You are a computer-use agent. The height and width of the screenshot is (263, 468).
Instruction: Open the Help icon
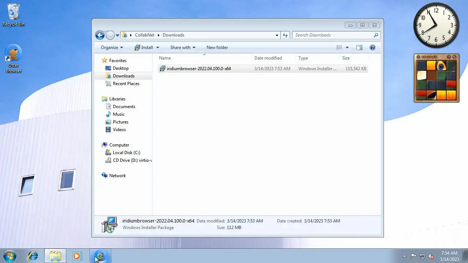pyautogui.click(x=373, y=47)
